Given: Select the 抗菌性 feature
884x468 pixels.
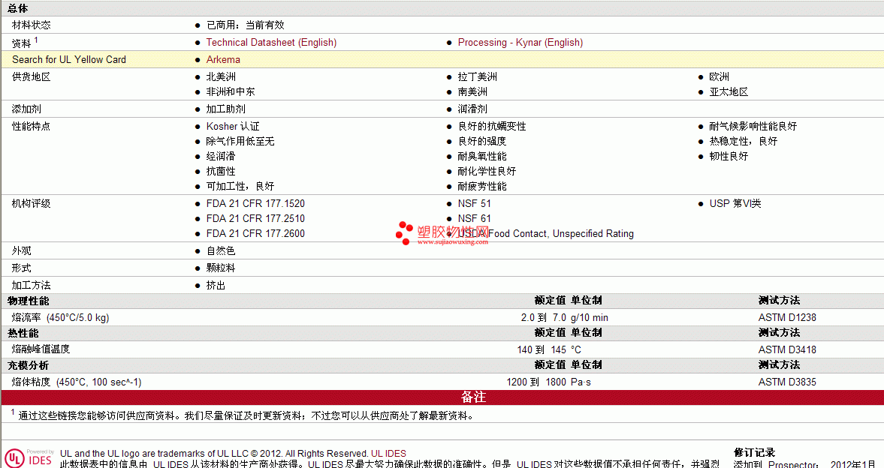Looking at the screenshot, I should (221, 171).
